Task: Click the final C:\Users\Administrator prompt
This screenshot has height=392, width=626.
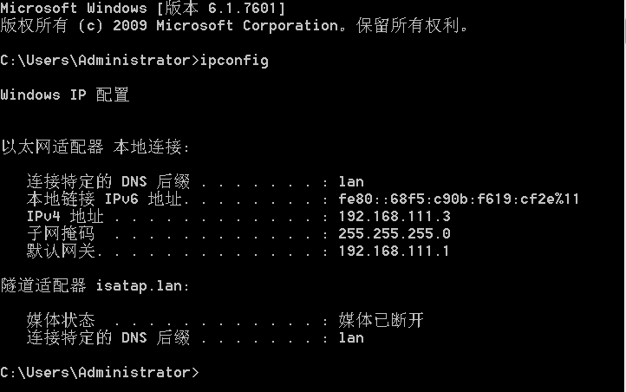Action: click(x=100, y=372)
